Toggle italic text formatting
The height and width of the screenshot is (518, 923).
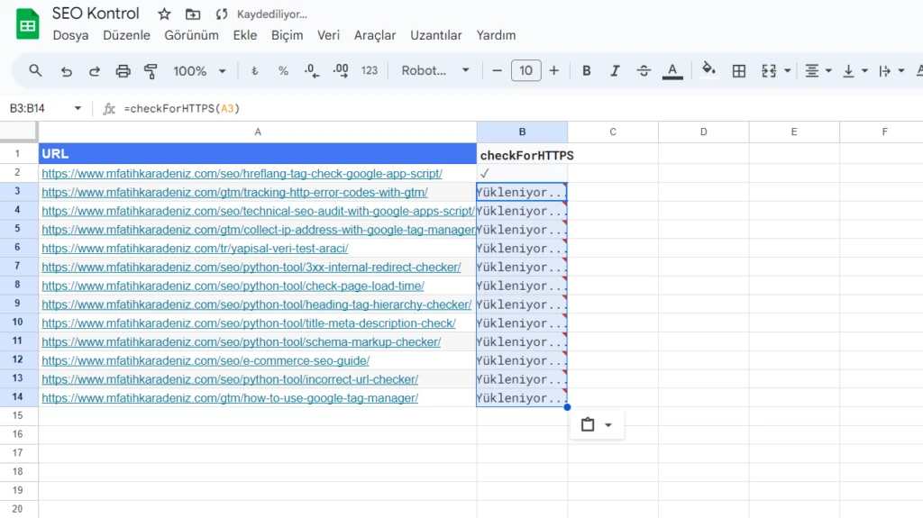615,70
